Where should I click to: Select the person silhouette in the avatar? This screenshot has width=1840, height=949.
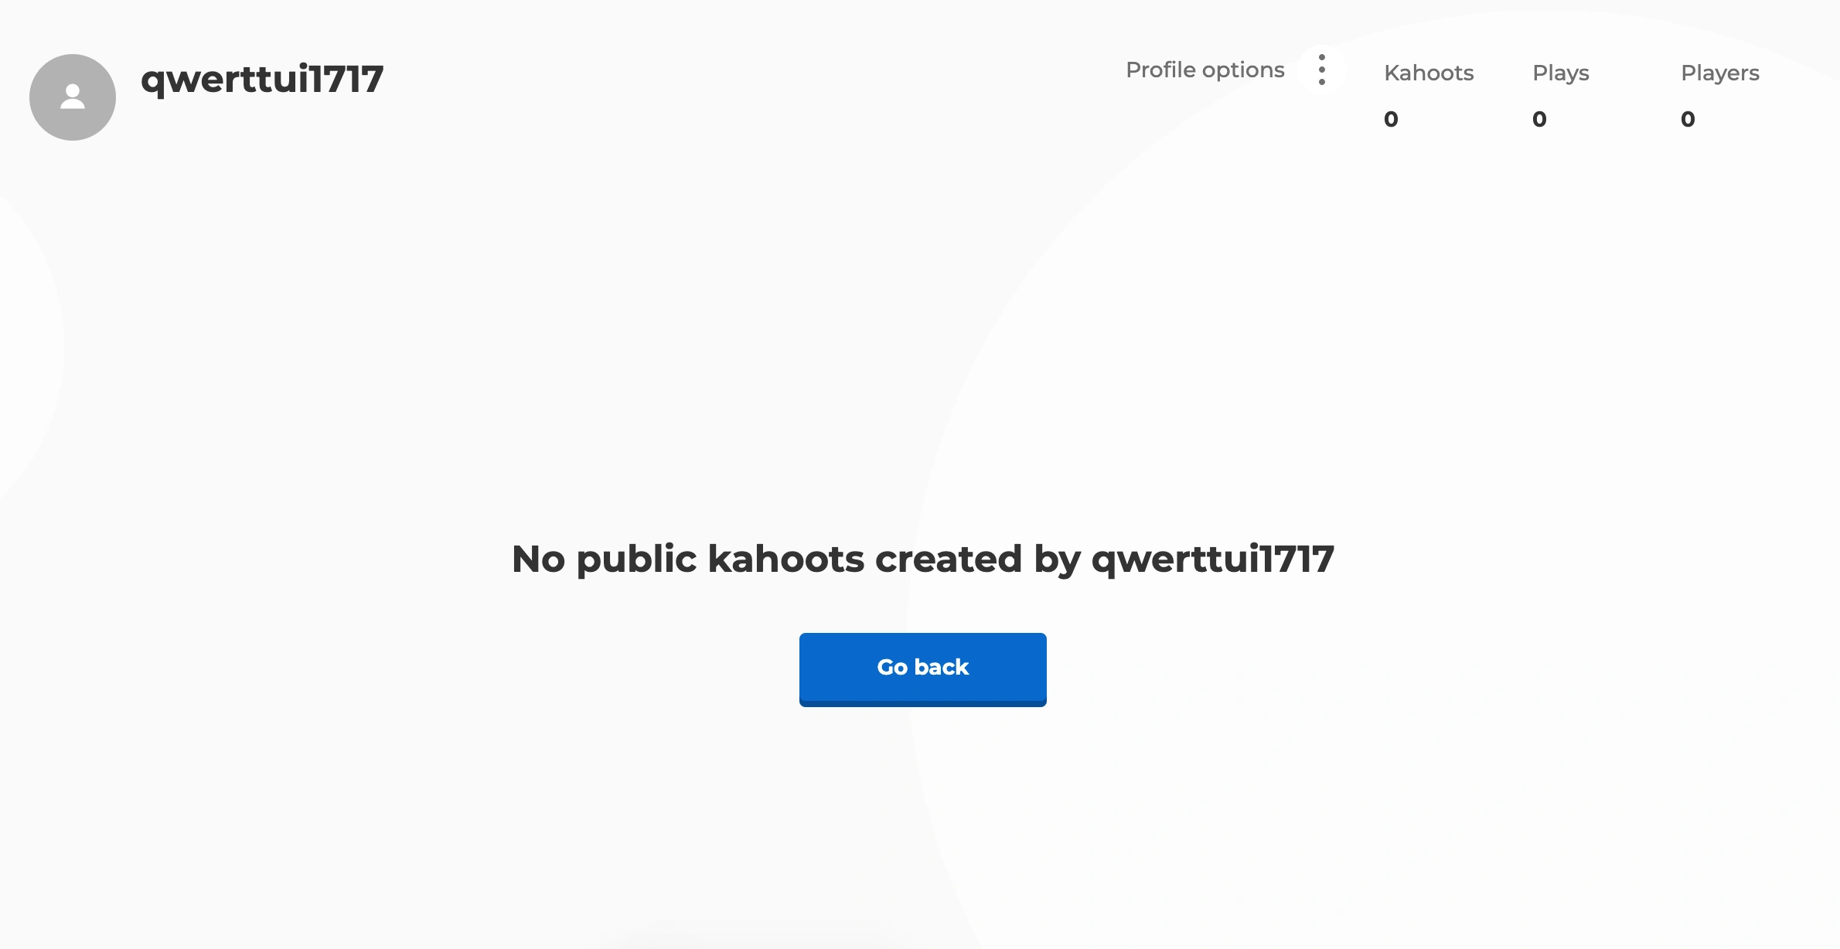coord(73,97)
